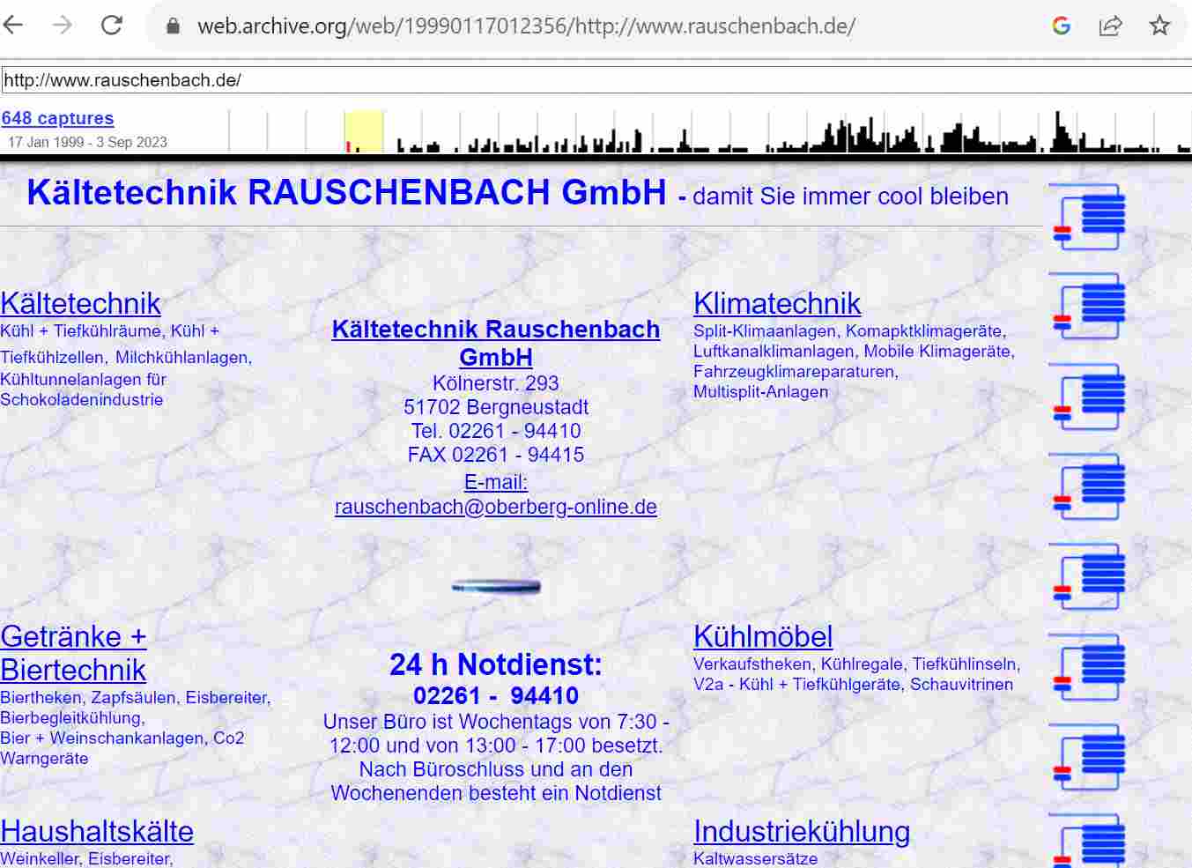The width and height of the screenshot is (1192, 868).
Task: Click the padlock site info icon
Action: coord(174,26)
